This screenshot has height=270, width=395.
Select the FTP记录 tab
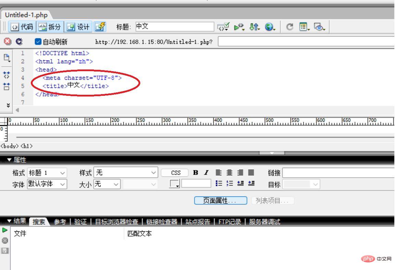pos(229,222)
